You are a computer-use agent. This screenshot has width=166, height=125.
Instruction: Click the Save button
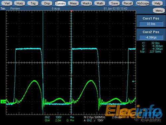click(115, 3)
